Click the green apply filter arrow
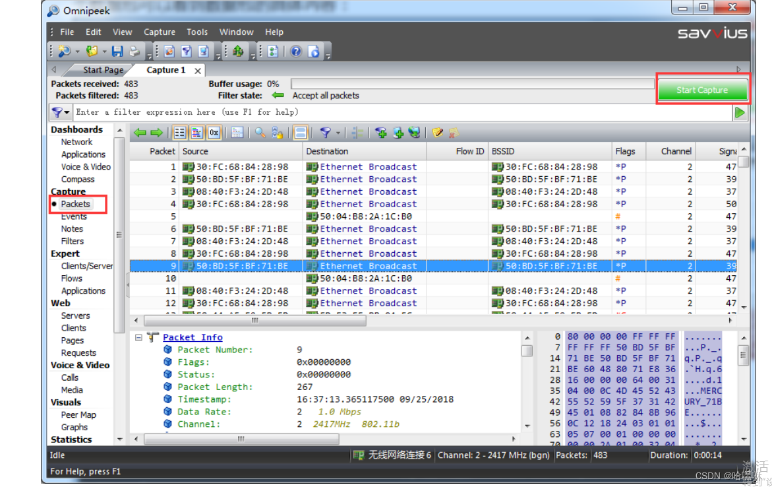 click(740, 113)
